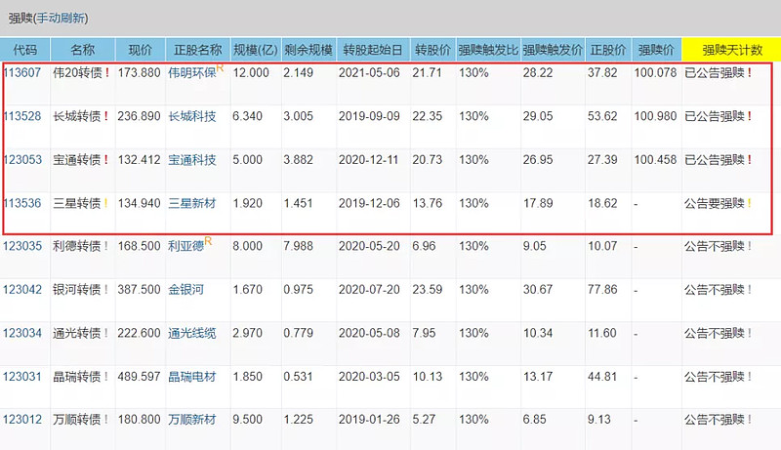
Task: Select bond name 长城转债
Action: click(77, 116)
